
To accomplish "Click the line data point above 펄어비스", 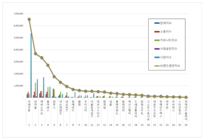I will click(48, 65).
